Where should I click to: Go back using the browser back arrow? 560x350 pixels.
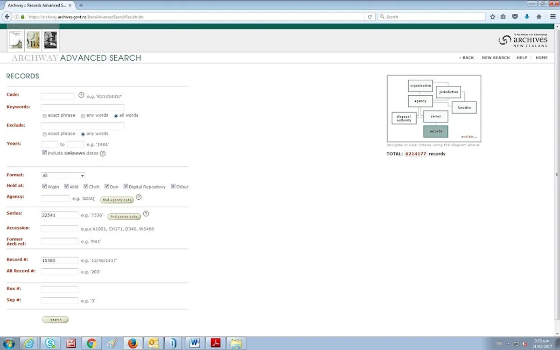tap(7, 16)
